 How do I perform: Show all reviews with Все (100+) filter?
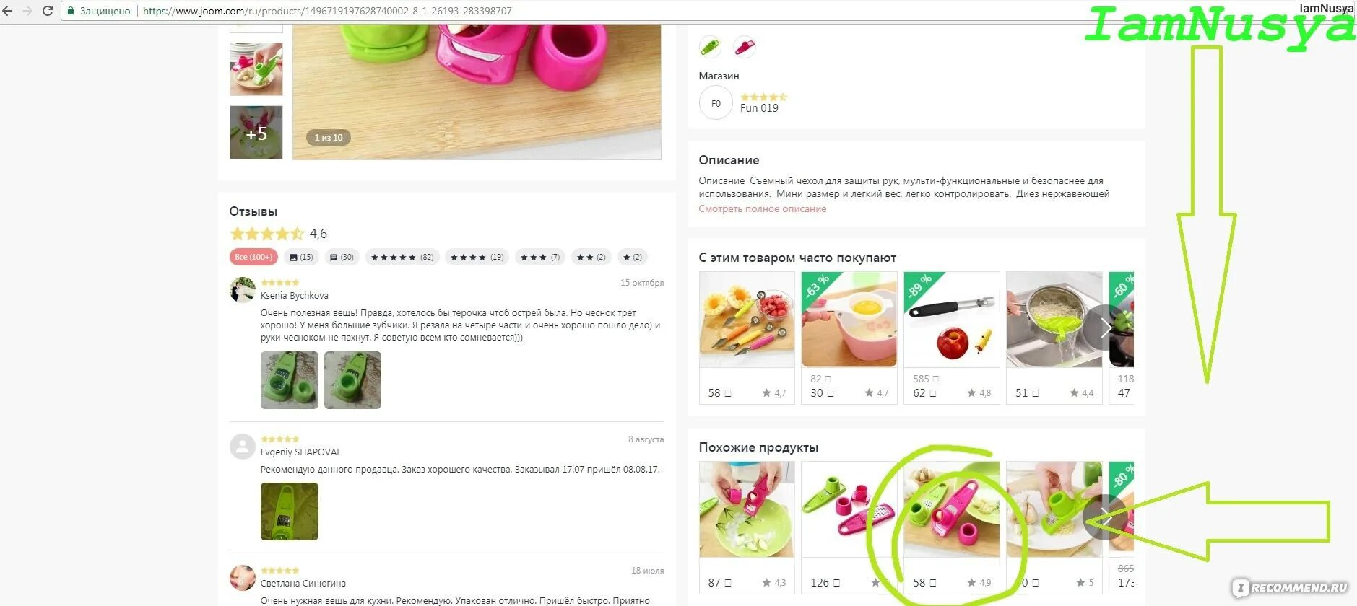point(253,257)
